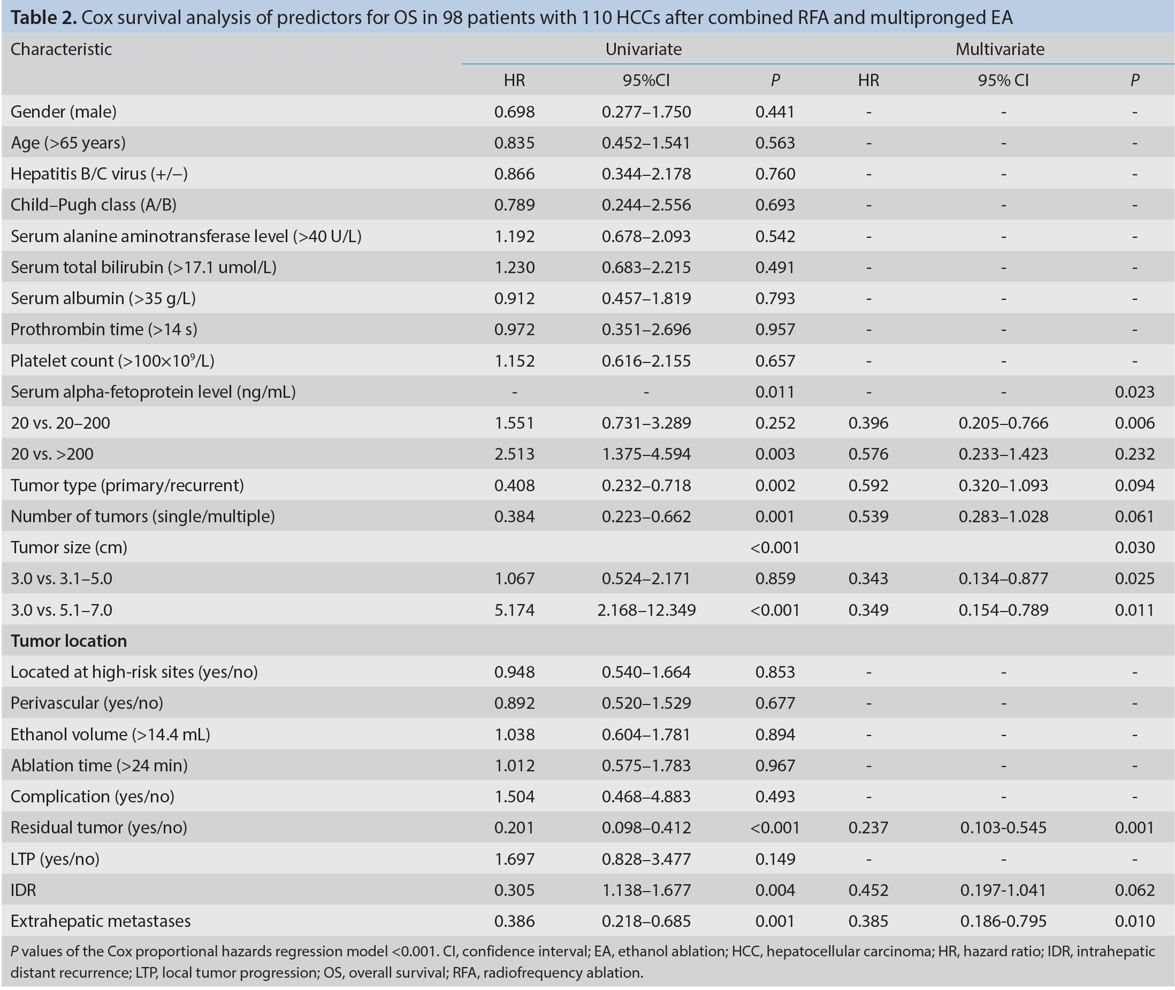The image size is (1175, 990).
Task: Select 'Child–Pugh class (A/B)' label
Action: point(94,205)
